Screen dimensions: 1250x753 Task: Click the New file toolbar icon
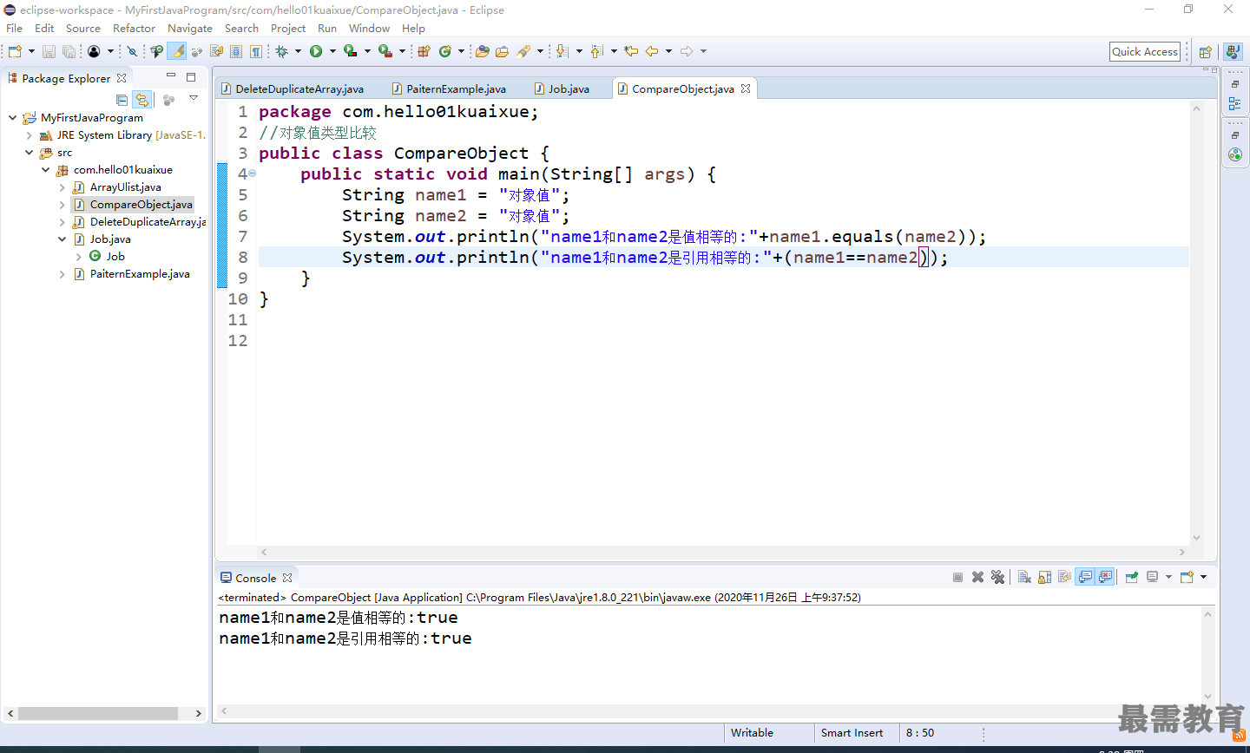coord(15,51)
